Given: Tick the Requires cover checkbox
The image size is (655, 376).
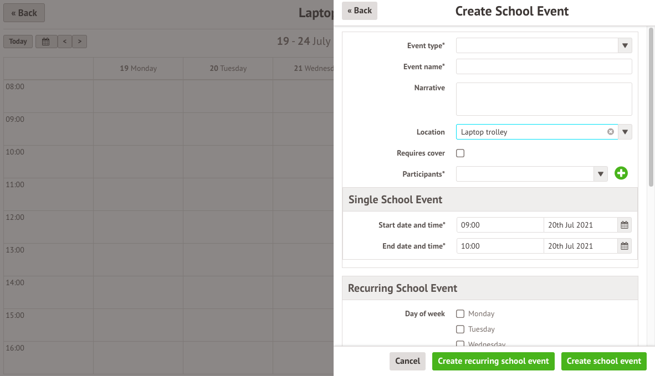Looking at the screenshot, I should tap(460, 153).
